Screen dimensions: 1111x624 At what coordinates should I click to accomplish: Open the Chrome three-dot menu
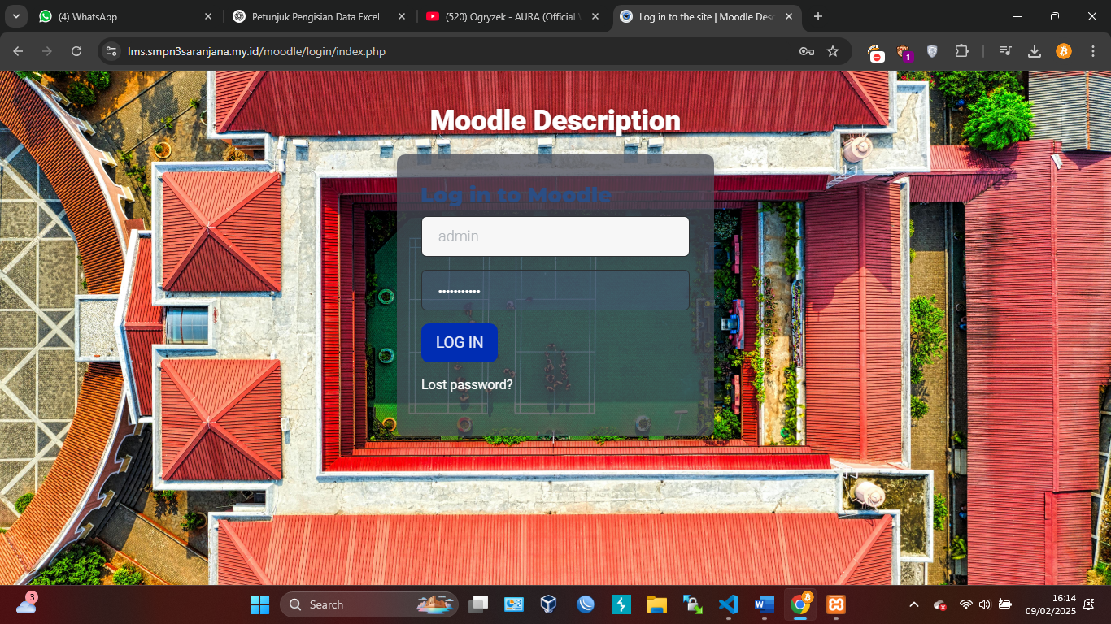pyautogui.click(x=1093, y=51)
